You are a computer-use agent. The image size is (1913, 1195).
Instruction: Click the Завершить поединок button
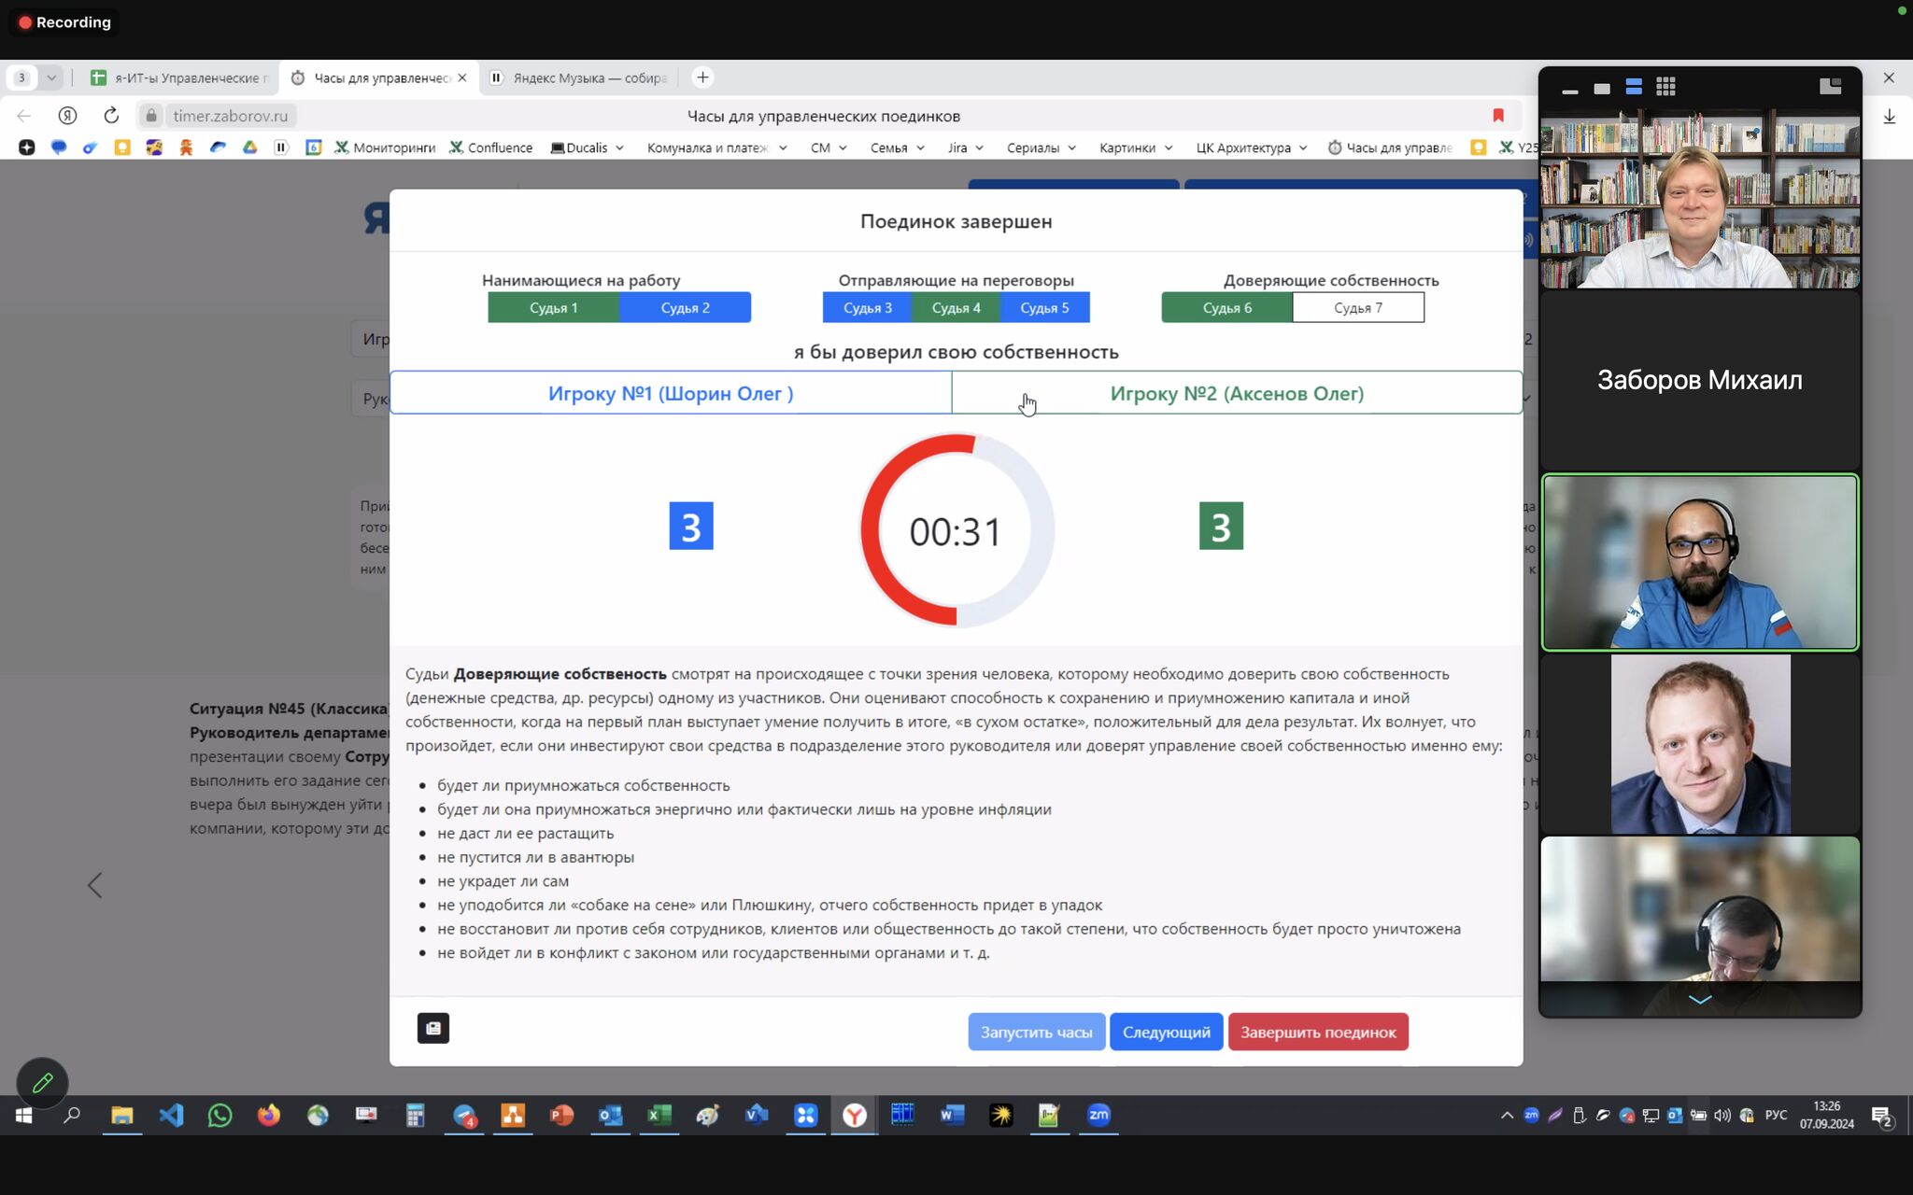click(x=1317, y=1032)
